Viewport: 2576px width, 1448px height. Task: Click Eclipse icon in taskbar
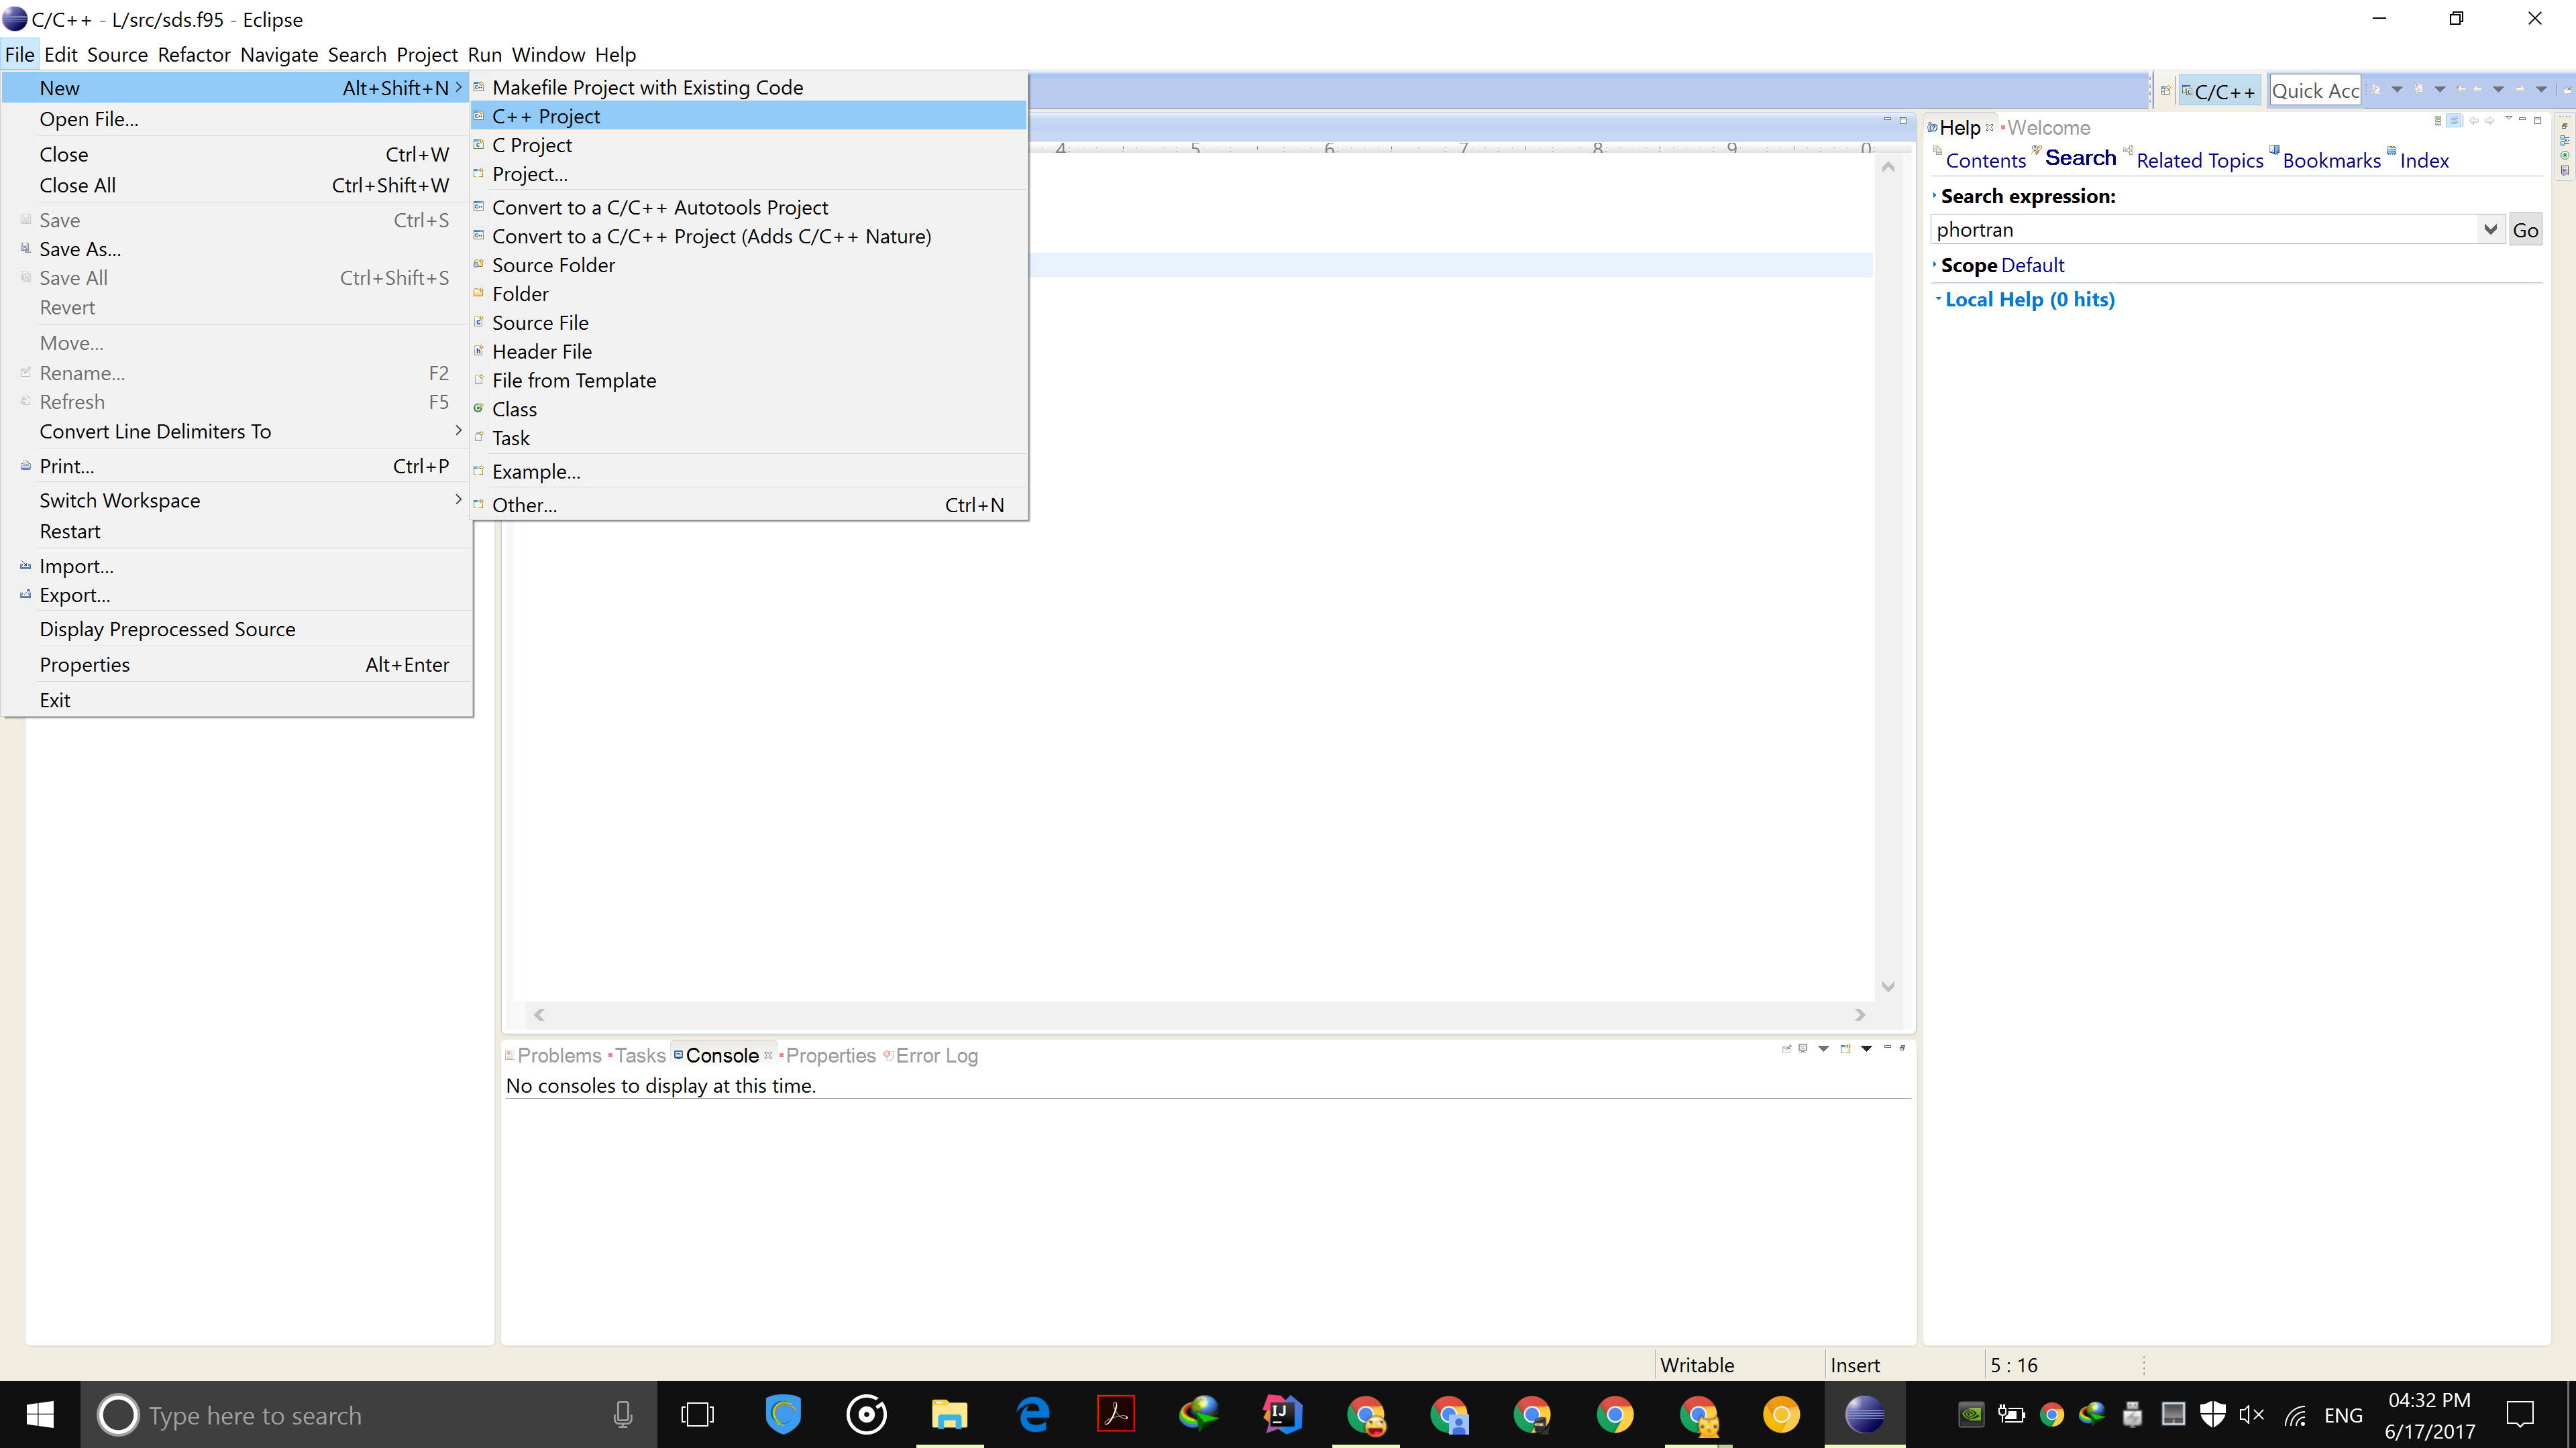1864,1414
